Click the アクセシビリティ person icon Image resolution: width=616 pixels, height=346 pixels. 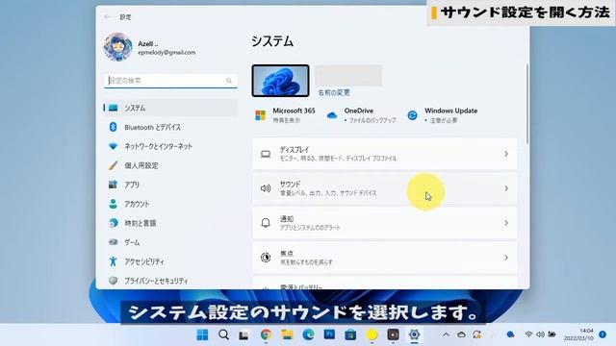(x=114, y=261)
